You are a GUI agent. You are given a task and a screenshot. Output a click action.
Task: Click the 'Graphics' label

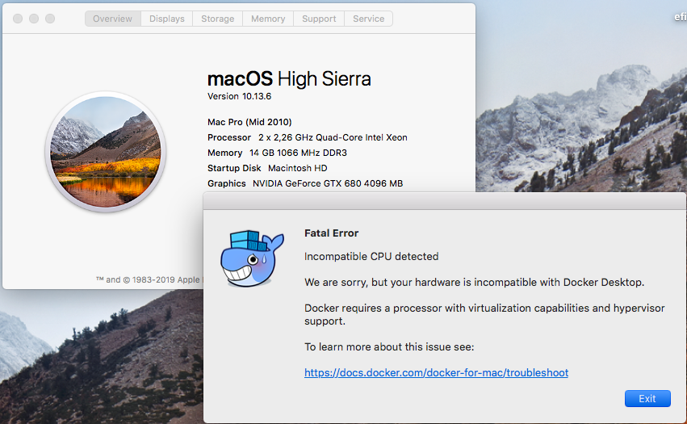[227, 183]
